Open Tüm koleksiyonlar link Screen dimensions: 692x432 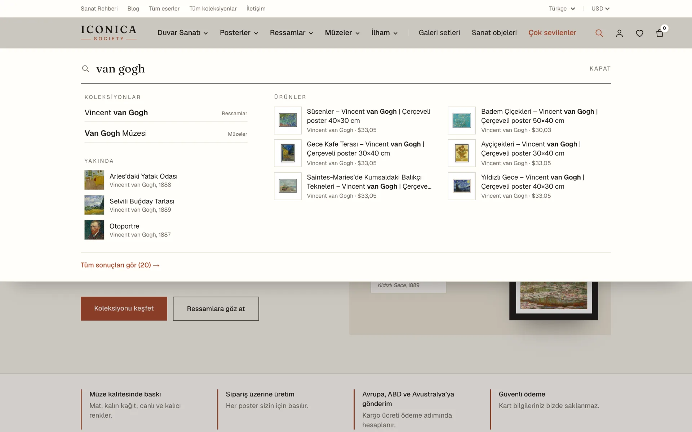213,9
